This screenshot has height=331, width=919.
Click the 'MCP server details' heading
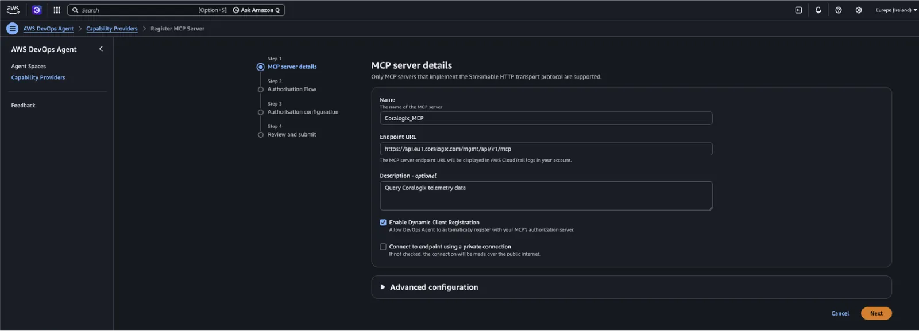click(411, 65)
